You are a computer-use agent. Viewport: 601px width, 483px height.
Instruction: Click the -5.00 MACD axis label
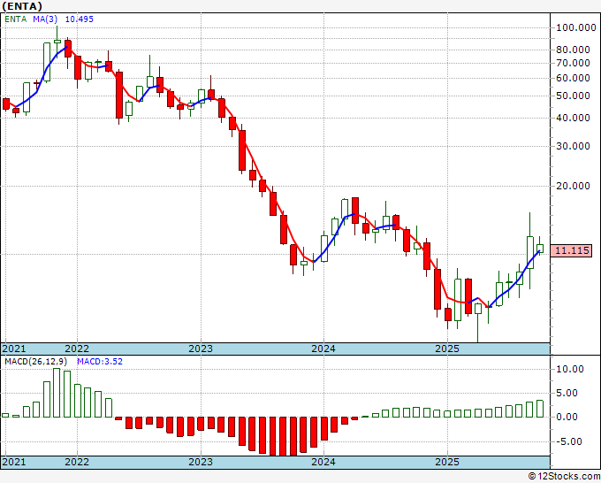pos(569,441)
